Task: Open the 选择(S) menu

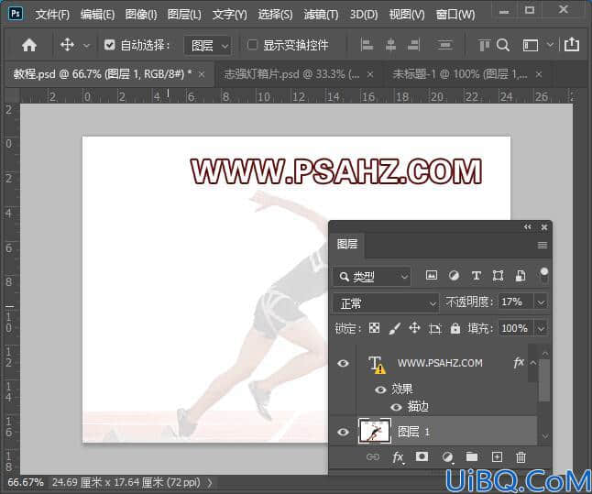Action: point(275,15)
